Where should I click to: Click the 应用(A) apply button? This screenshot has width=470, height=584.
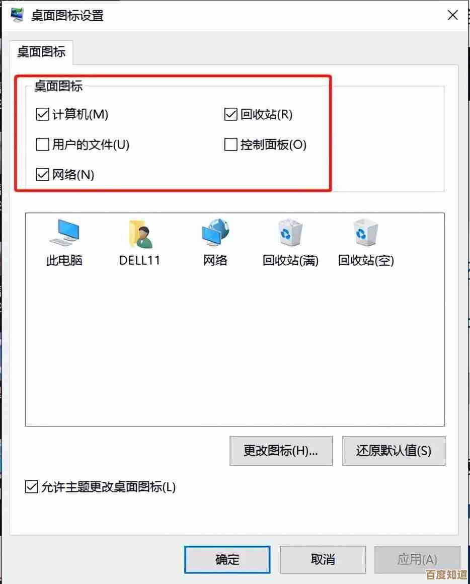[418, 559]
